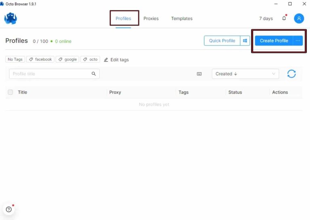Open the user account avatar menu
This screenshot has width=310, height=220.
[299, 19]
